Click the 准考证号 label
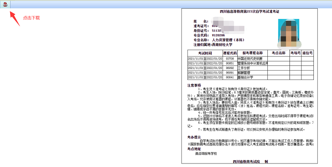This screenshot has height=167, width=332. [201, 26]
